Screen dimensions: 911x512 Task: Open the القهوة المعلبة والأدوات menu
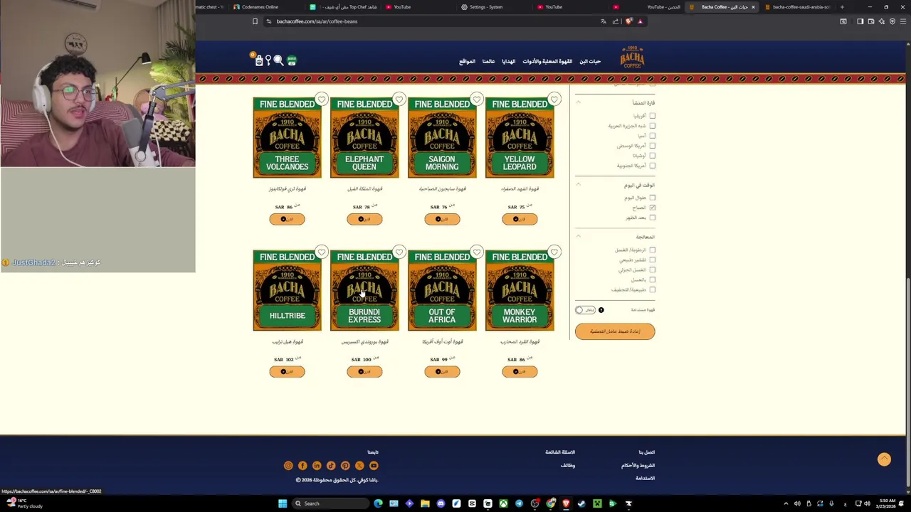click(x=547, y=61)
